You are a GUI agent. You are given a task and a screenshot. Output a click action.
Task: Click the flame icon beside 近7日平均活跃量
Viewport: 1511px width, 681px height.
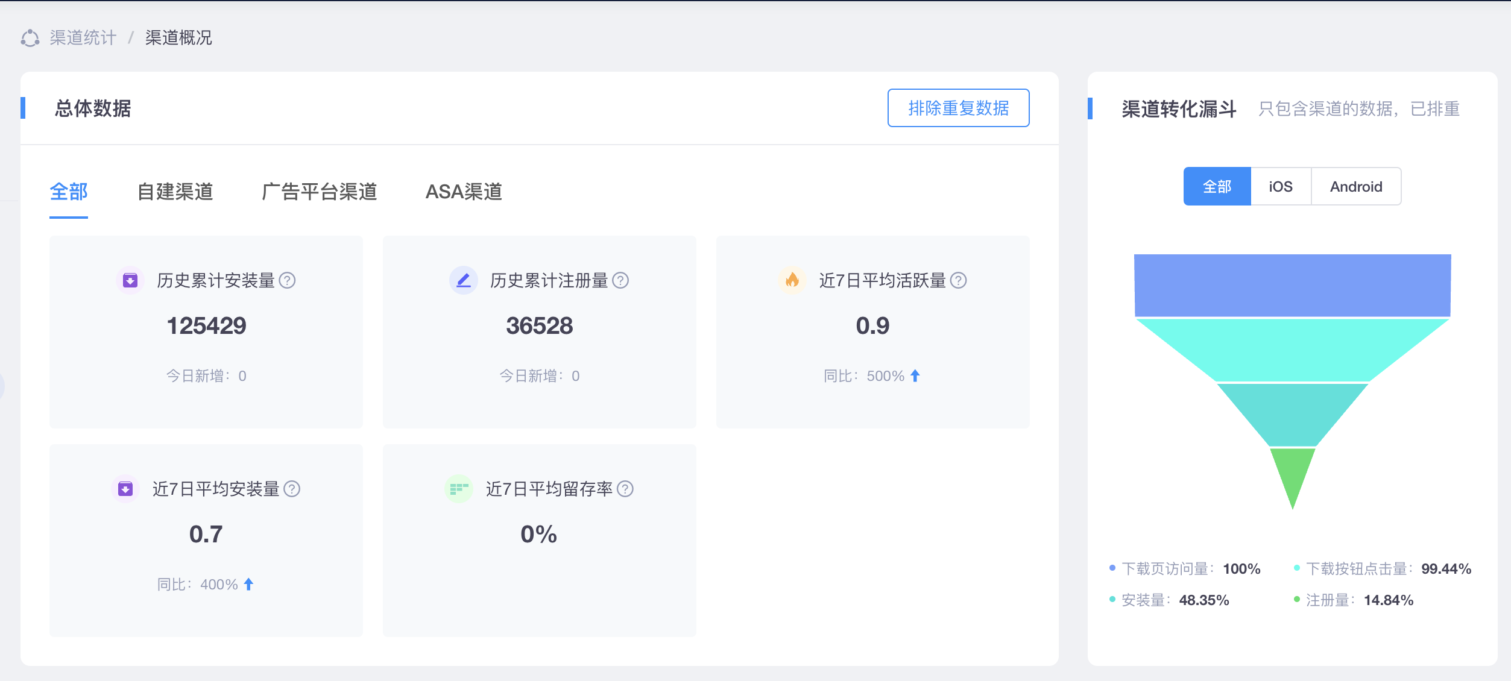coord(792,280)
